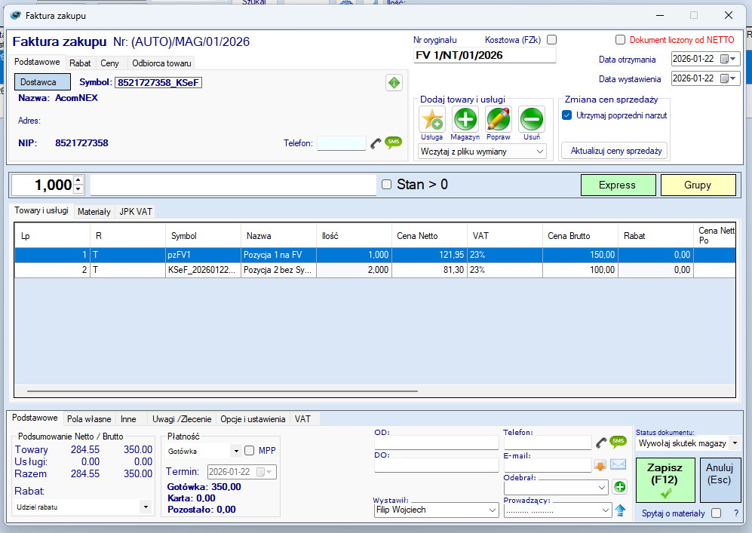Switch to the JPK VAT tab
Screen dimensions: 752x533
point(136,212)
